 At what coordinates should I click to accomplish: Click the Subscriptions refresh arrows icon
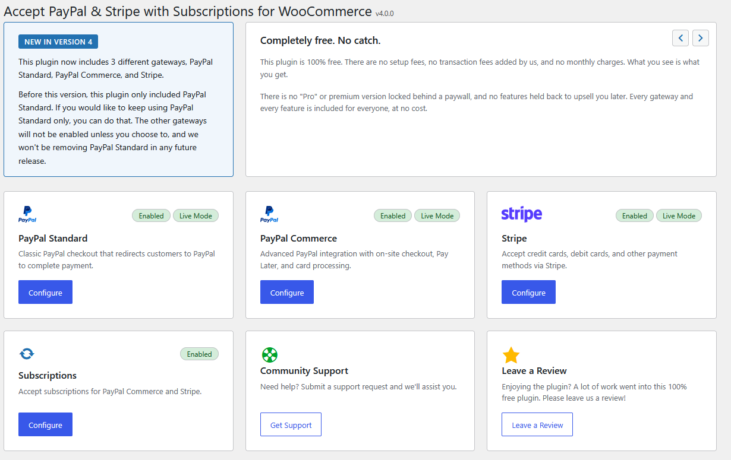pyautogui.click(x=27, y=354)
